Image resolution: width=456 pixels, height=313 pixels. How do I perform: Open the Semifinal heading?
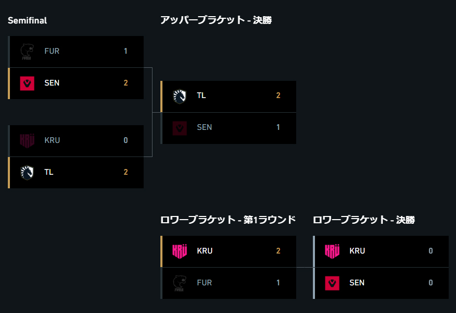click(27, 20)
